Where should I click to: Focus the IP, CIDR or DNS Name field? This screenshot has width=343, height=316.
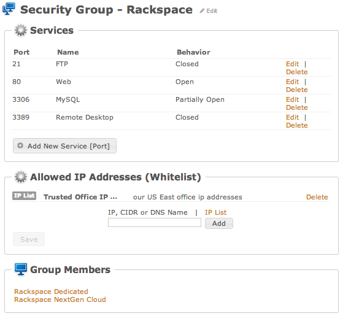155,223
